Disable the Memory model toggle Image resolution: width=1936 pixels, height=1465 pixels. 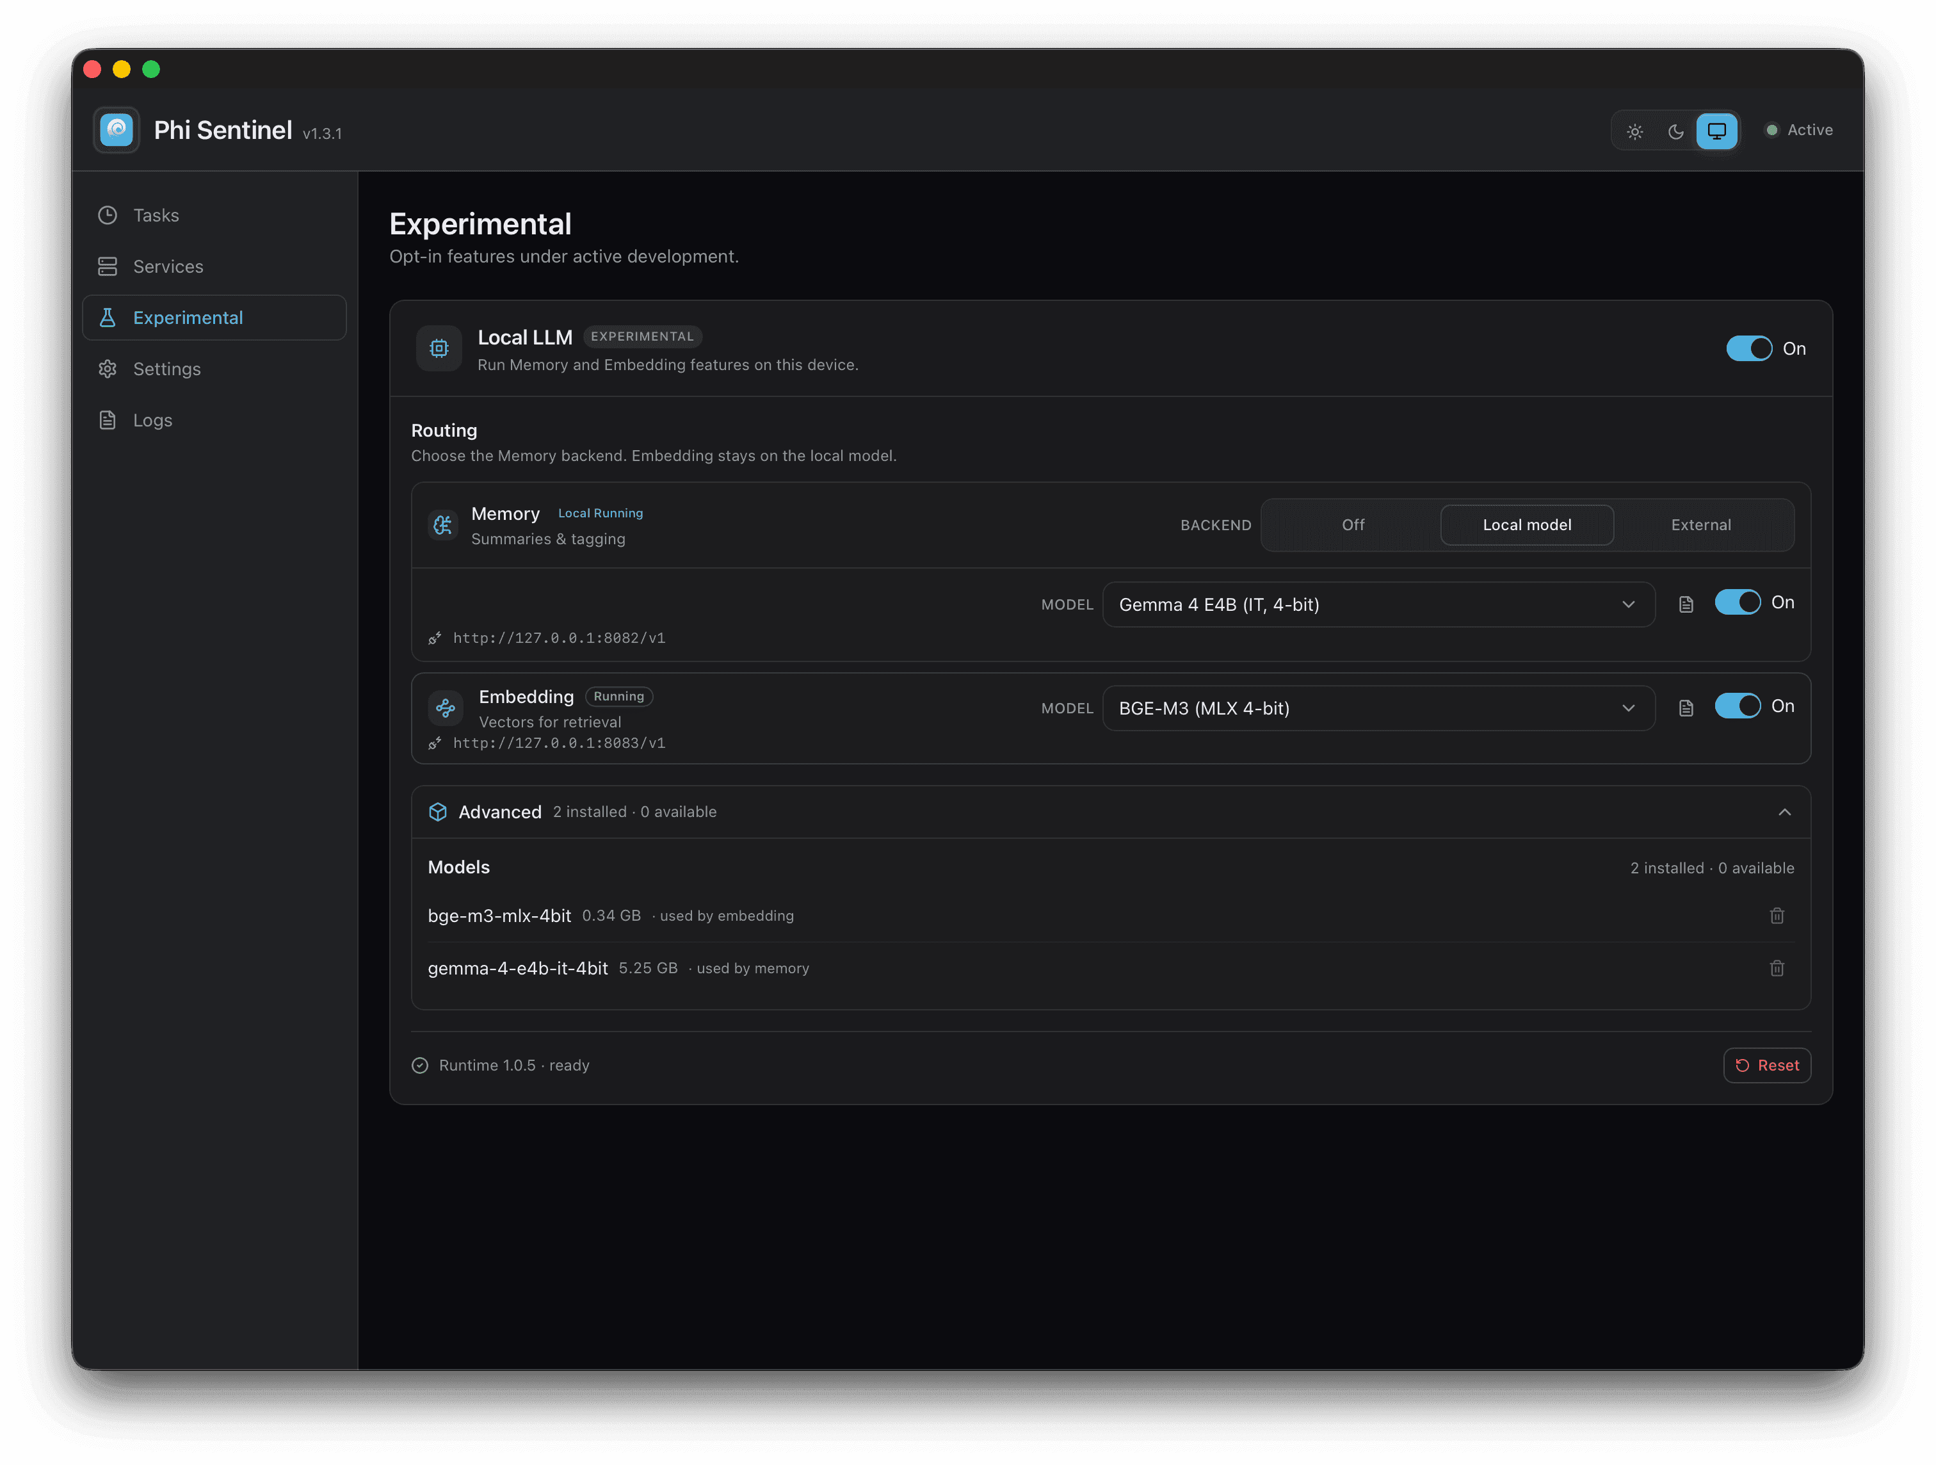[x=1738, y=602]
